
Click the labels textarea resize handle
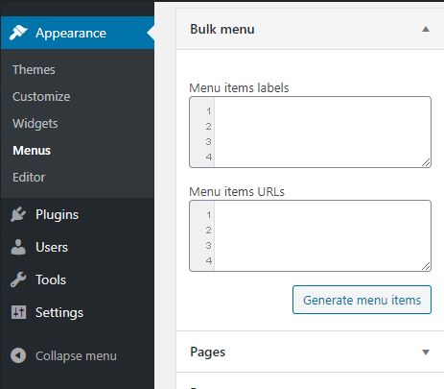point(426,162)
